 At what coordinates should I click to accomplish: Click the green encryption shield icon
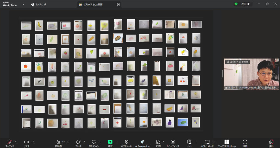pyautogui.click(x=236, y=4)
